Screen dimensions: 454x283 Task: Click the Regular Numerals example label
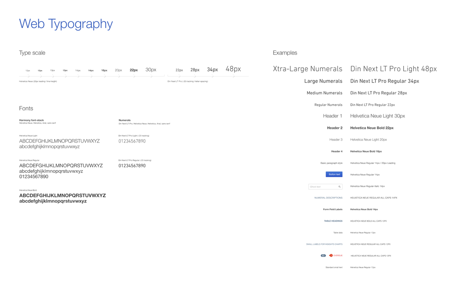(x=329, y=105)
